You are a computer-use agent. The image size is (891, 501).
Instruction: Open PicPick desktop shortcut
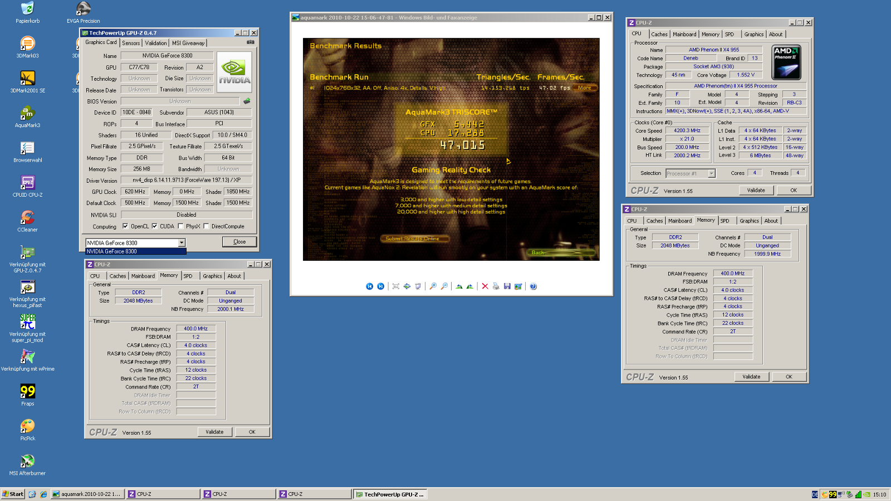(27, 430)
